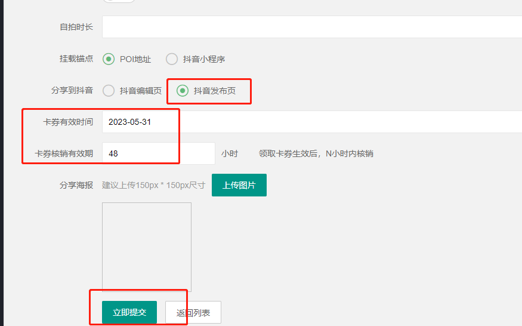Submit the form with 立即提交
Screen dimensions: 522x326
tap(129, 312)
